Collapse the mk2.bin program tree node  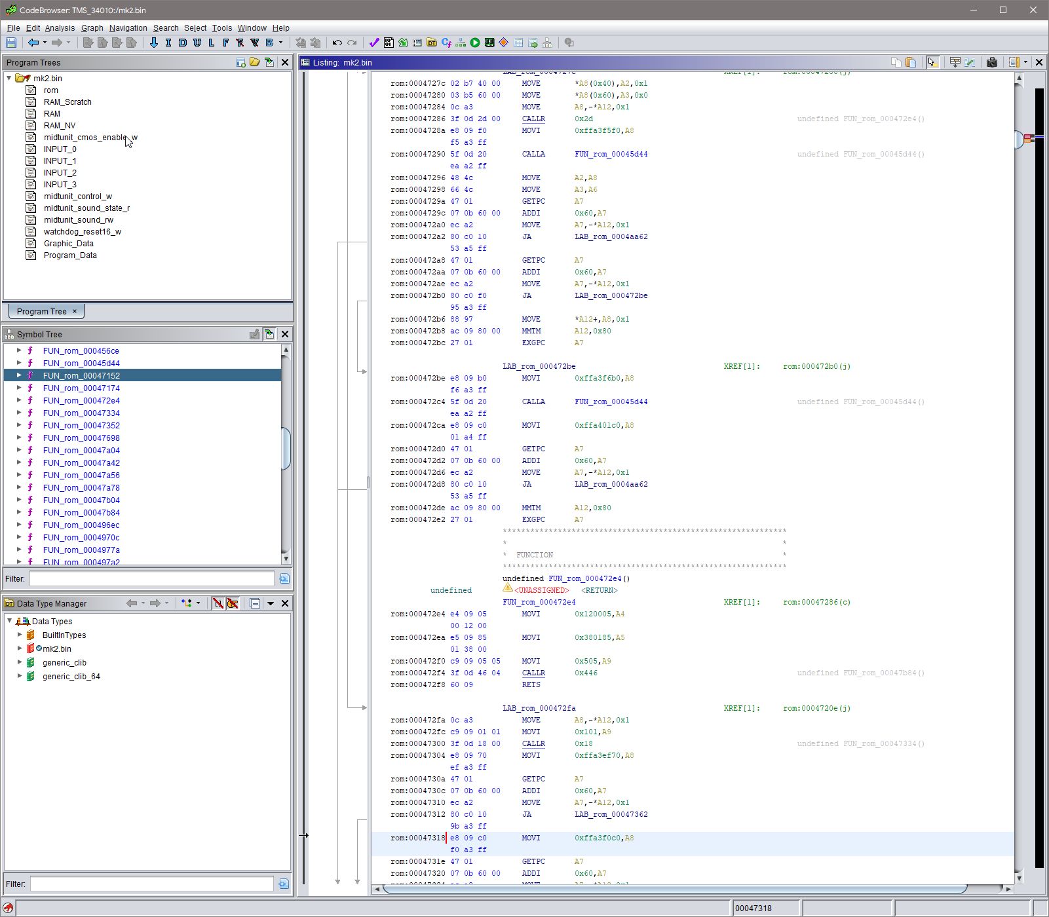click(x=9, y=78)
